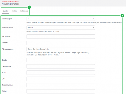This screenshot has width=126, height=94.
Task: Focus the PLZ input field
Action: 61,73
